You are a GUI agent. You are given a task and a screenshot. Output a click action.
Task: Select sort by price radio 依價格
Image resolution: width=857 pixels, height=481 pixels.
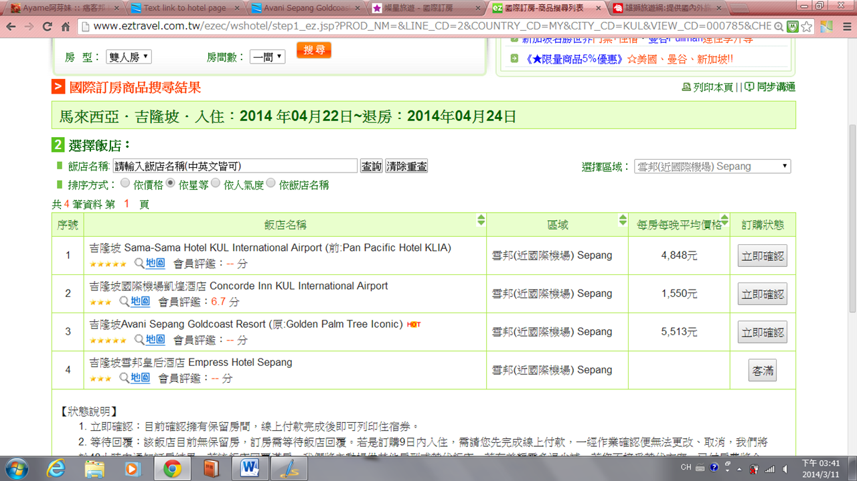(125, 183)
